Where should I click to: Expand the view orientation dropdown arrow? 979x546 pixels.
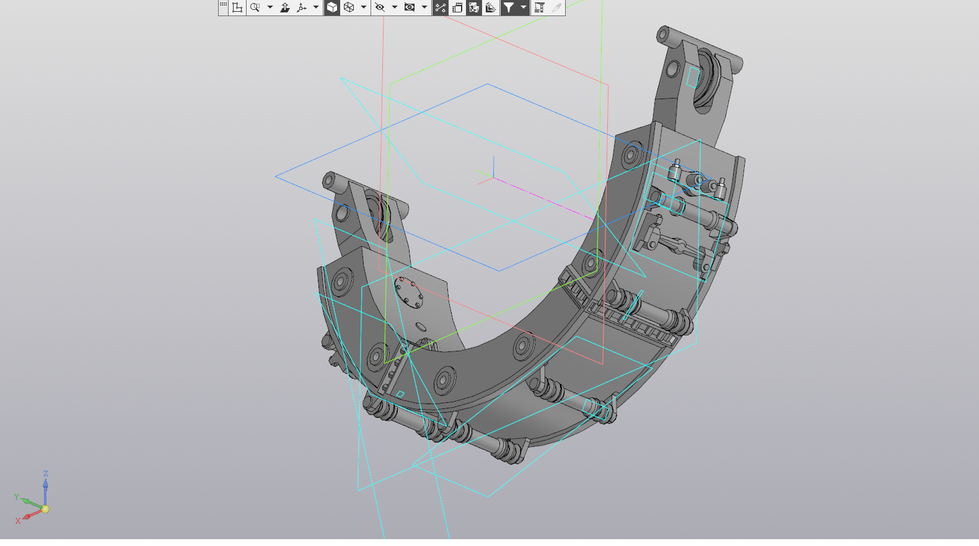click(316, 7)
